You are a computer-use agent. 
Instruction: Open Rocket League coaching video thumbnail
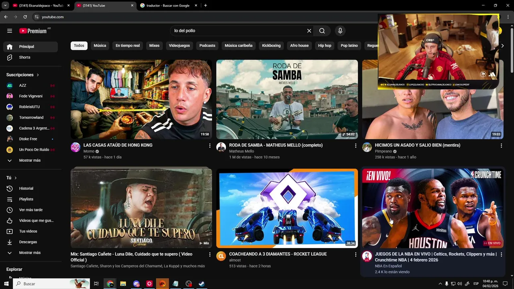click(x=287, y=208)
